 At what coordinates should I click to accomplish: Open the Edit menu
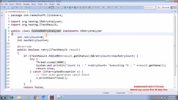(x=6, y=4)
